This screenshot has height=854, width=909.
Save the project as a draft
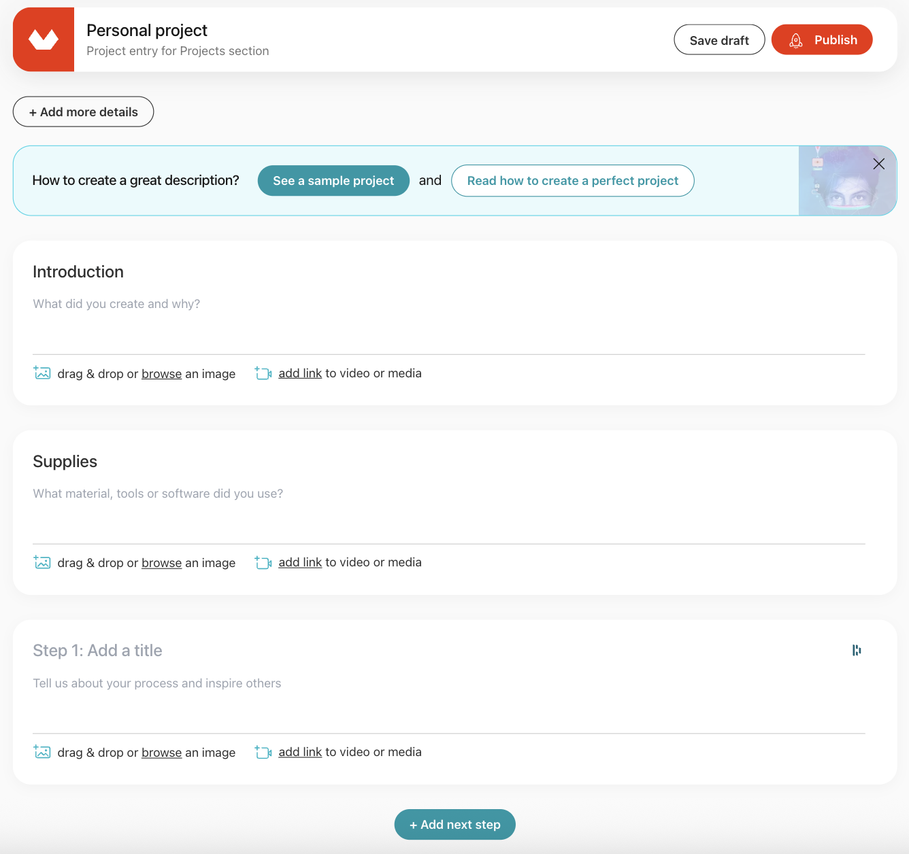[x=719, y=40]
